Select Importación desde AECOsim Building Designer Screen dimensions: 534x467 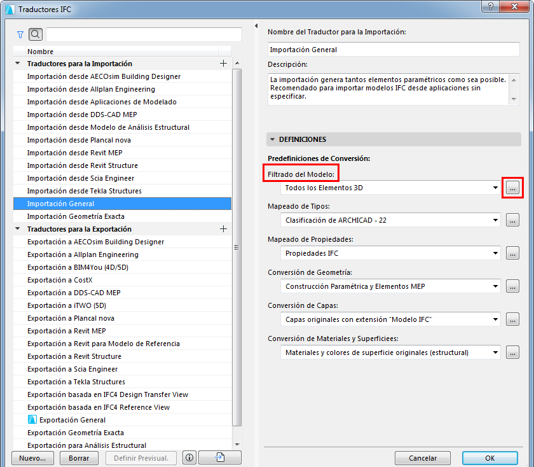point(122,76)
